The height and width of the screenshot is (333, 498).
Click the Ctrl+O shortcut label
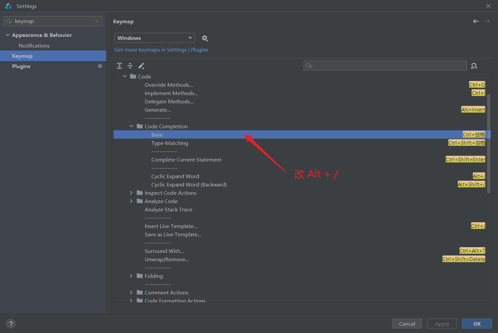click(477, 84)
